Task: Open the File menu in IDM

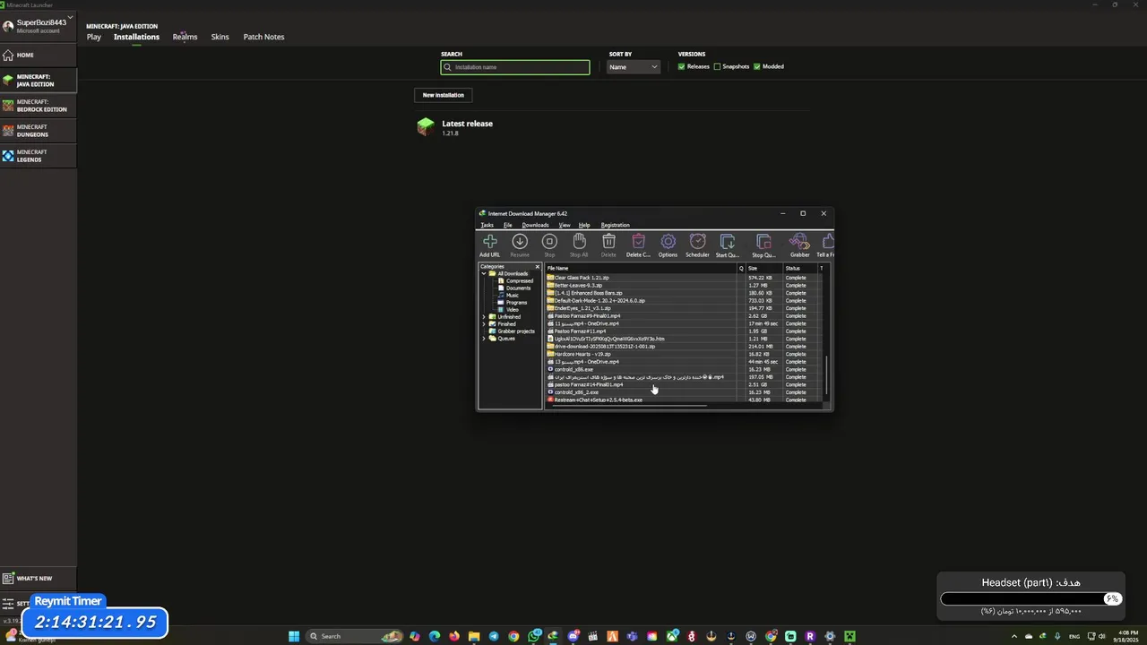Action: [x=508, y=225]
